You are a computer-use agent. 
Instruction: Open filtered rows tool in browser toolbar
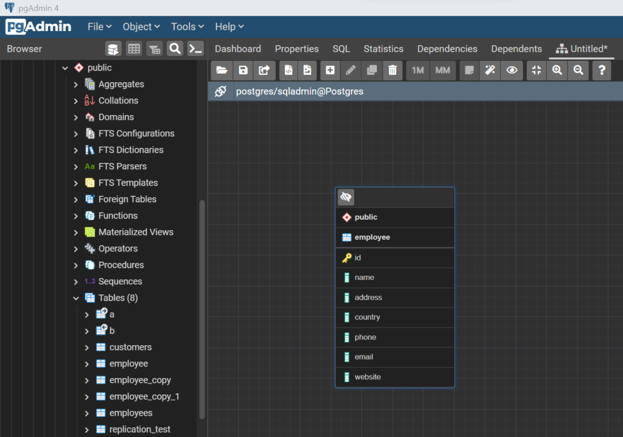154,48
